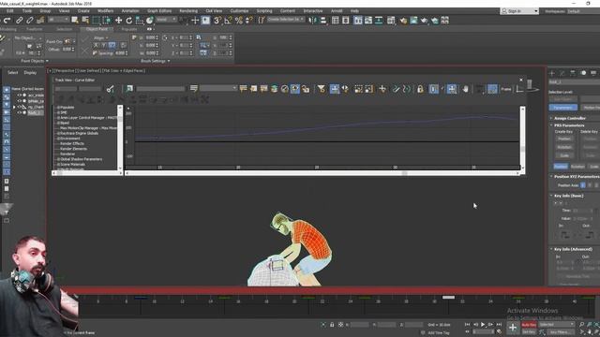Open the Customize menu
The height and width of the screenshot is (337, 600).
(x=239, y=11)
